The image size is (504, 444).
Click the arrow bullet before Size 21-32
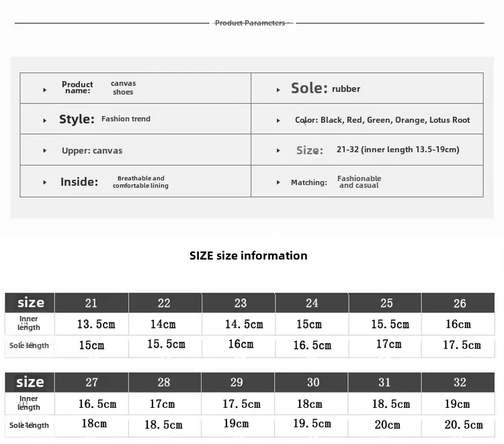tap(278, 150)
